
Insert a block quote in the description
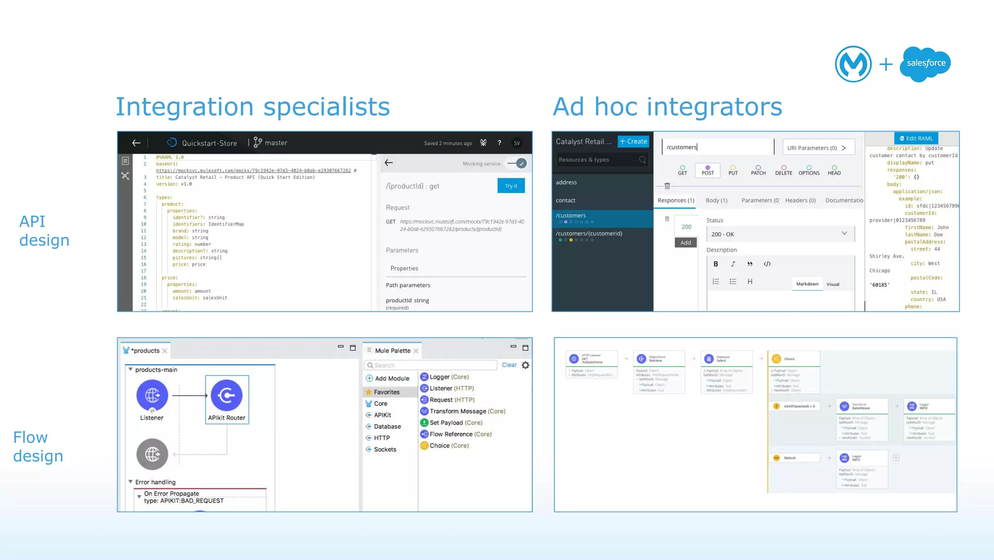pyautogui.click(x=750, y=264)
